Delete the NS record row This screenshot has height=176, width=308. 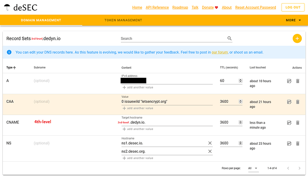[x=298, y=143]
